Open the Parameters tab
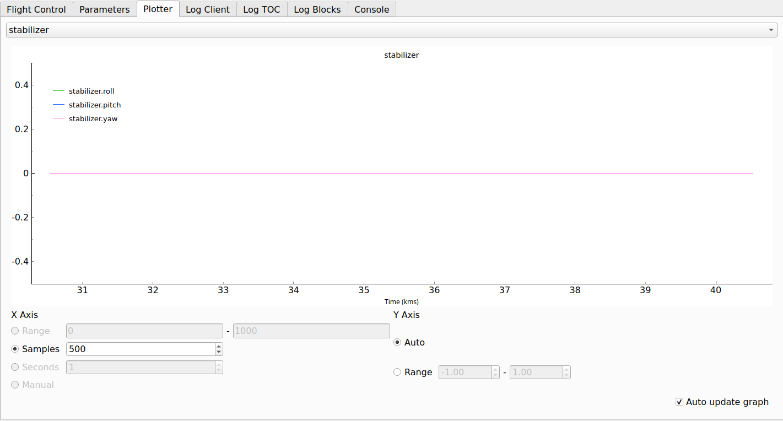This screenshot has height=421, width=783. 105,9
